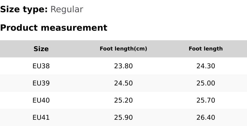
Task: Click the 24.50 foot length value
Action: (123, 83)
